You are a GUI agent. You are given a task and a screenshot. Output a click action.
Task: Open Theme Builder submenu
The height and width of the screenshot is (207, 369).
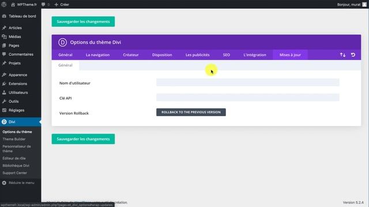[x=14, y=139]
